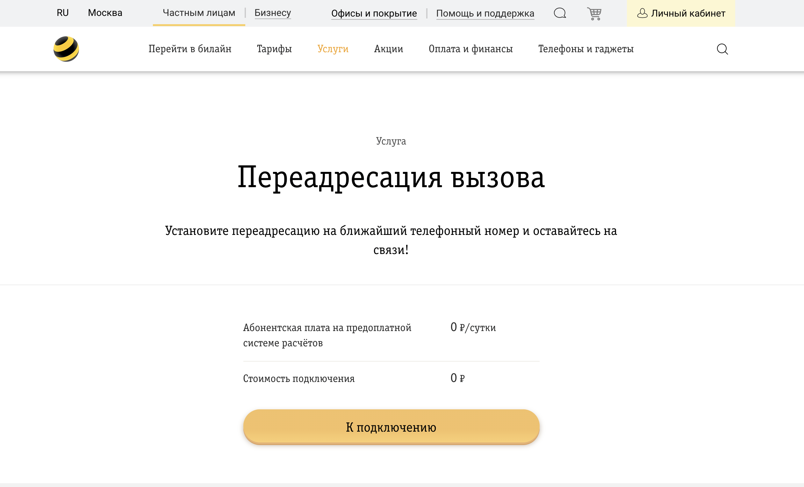Select the Частным лицам tab
This screenshot has width=804, height=487.
point(199,13)
